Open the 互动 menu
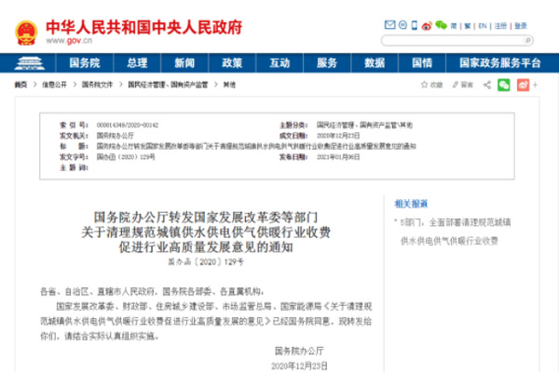 (279, 63)
